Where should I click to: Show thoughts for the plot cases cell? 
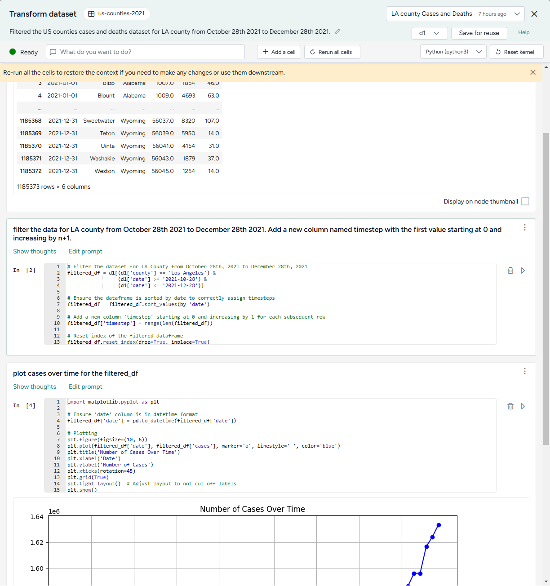pos(35,386)
